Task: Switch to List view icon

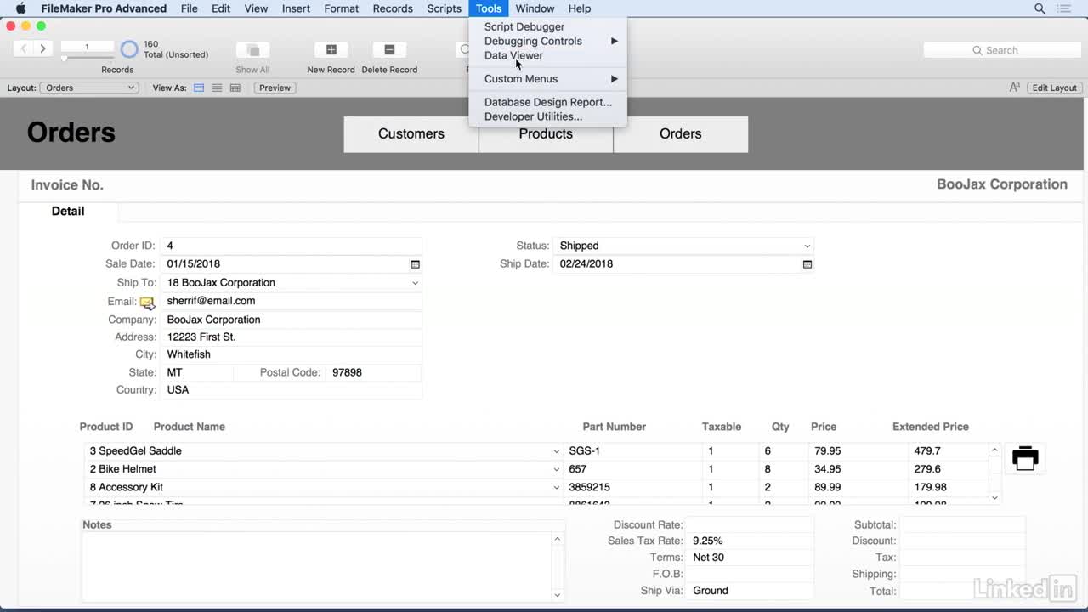Action: [217, 88]
